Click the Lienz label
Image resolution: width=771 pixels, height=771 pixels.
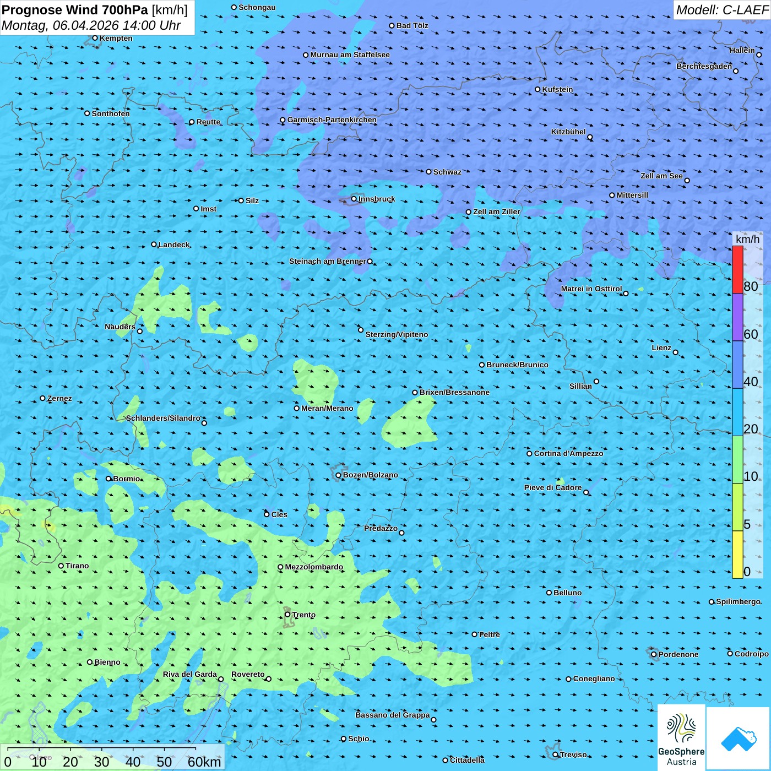(x=661, y=348)
